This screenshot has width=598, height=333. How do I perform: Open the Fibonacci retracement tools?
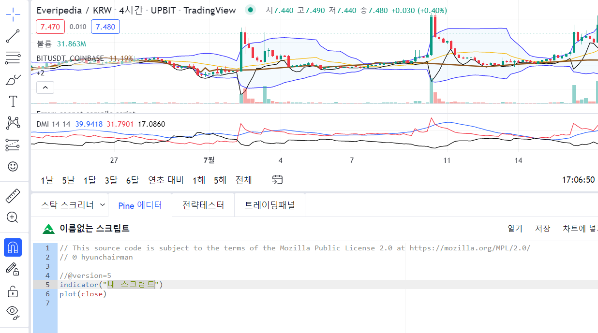13,58
